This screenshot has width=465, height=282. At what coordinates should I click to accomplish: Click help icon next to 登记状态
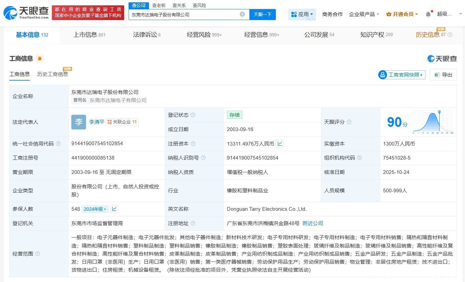193,115
